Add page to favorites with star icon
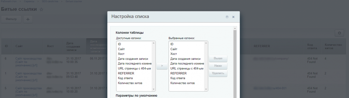This screenshot has height=98, width=349. point(41,10)
